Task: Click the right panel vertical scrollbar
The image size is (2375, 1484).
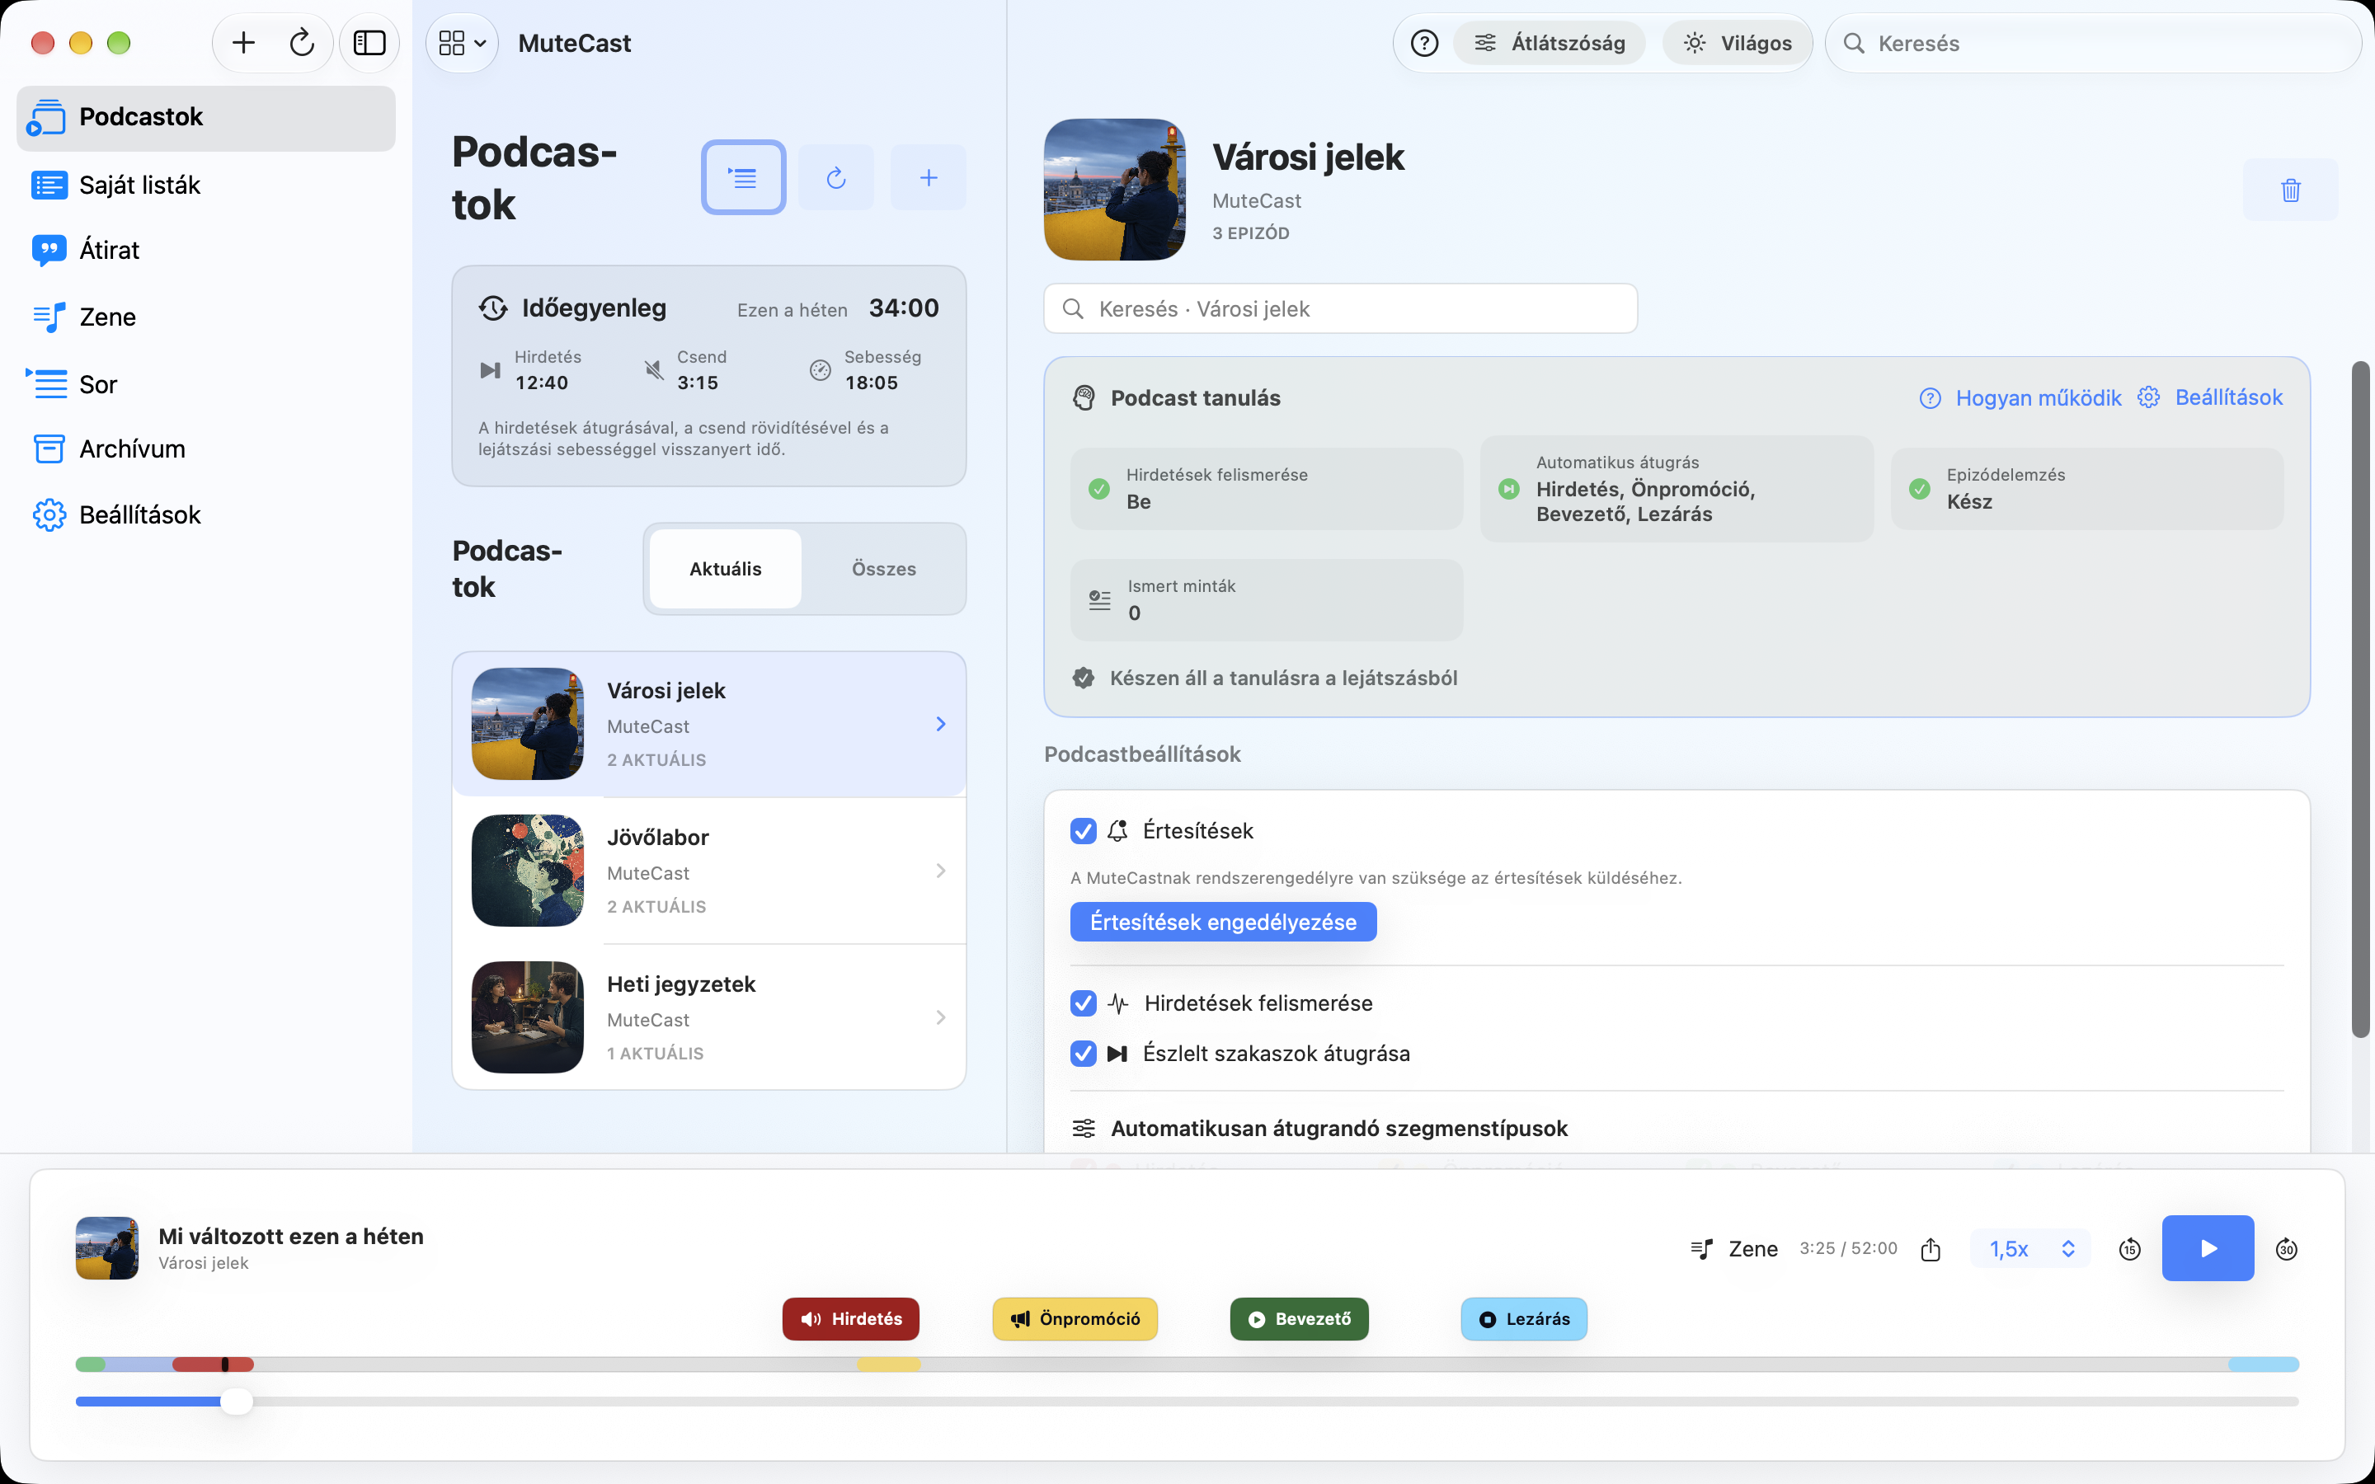Action: (2360, 699)
